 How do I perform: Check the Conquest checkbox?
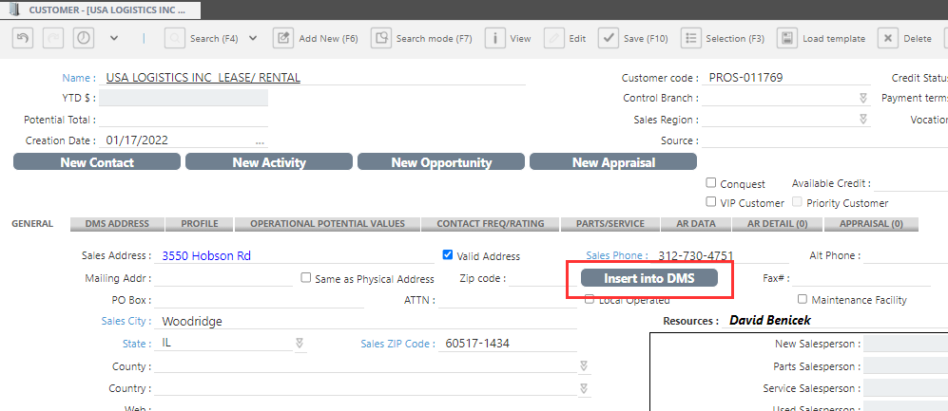point(711,183)
